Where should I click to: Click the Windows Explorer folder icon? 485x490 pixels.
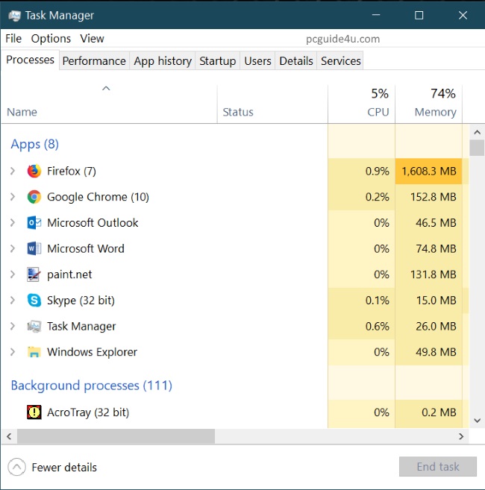click(x=34, y=352)
